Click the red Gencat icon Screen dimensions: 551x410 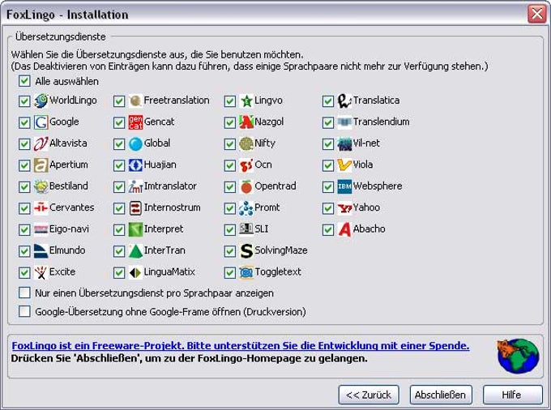click(x=135, y=122)
